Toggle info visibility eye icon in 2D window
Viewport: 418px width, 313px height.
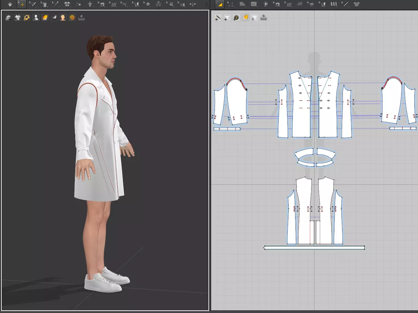tap(236, 17)
